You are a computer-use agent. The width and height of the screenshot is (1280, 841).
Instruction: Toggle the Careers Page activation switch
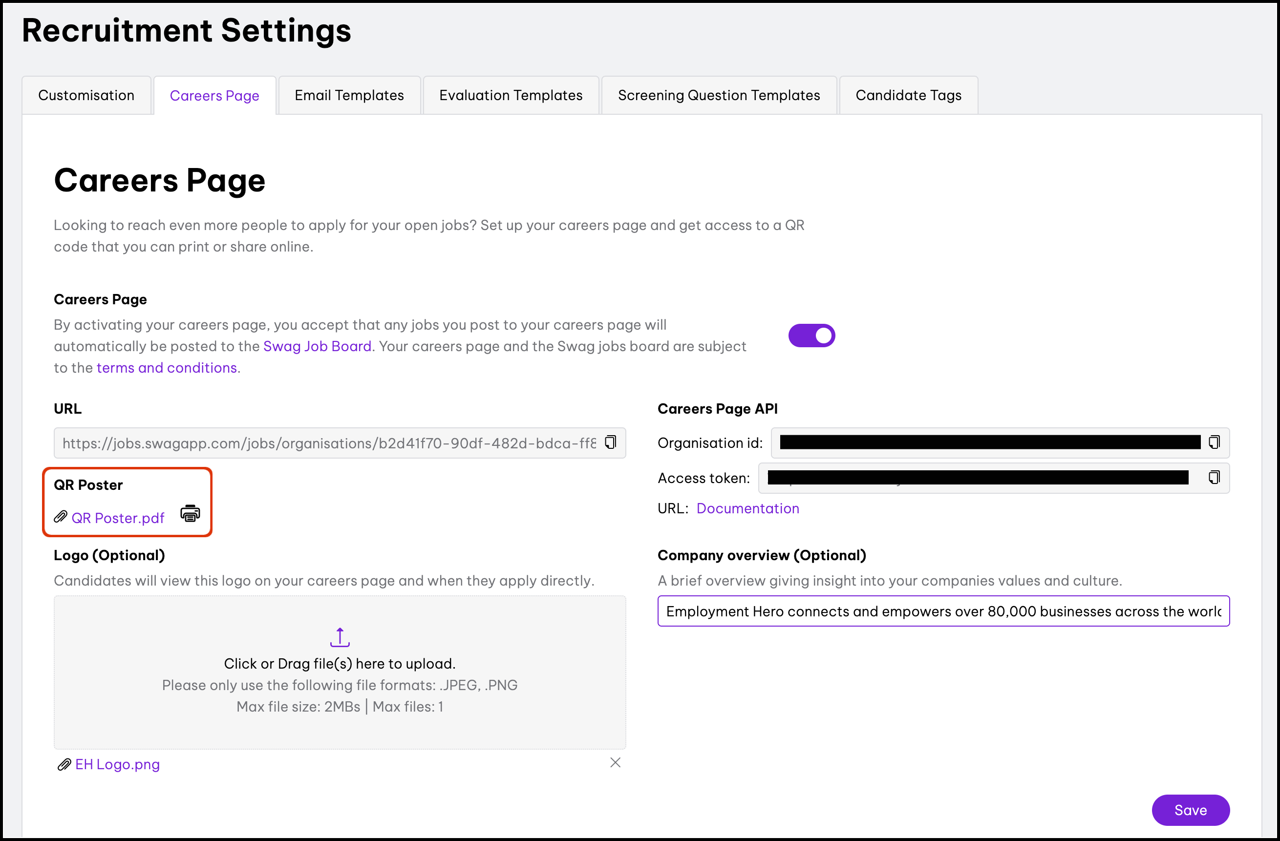point(811,336)
